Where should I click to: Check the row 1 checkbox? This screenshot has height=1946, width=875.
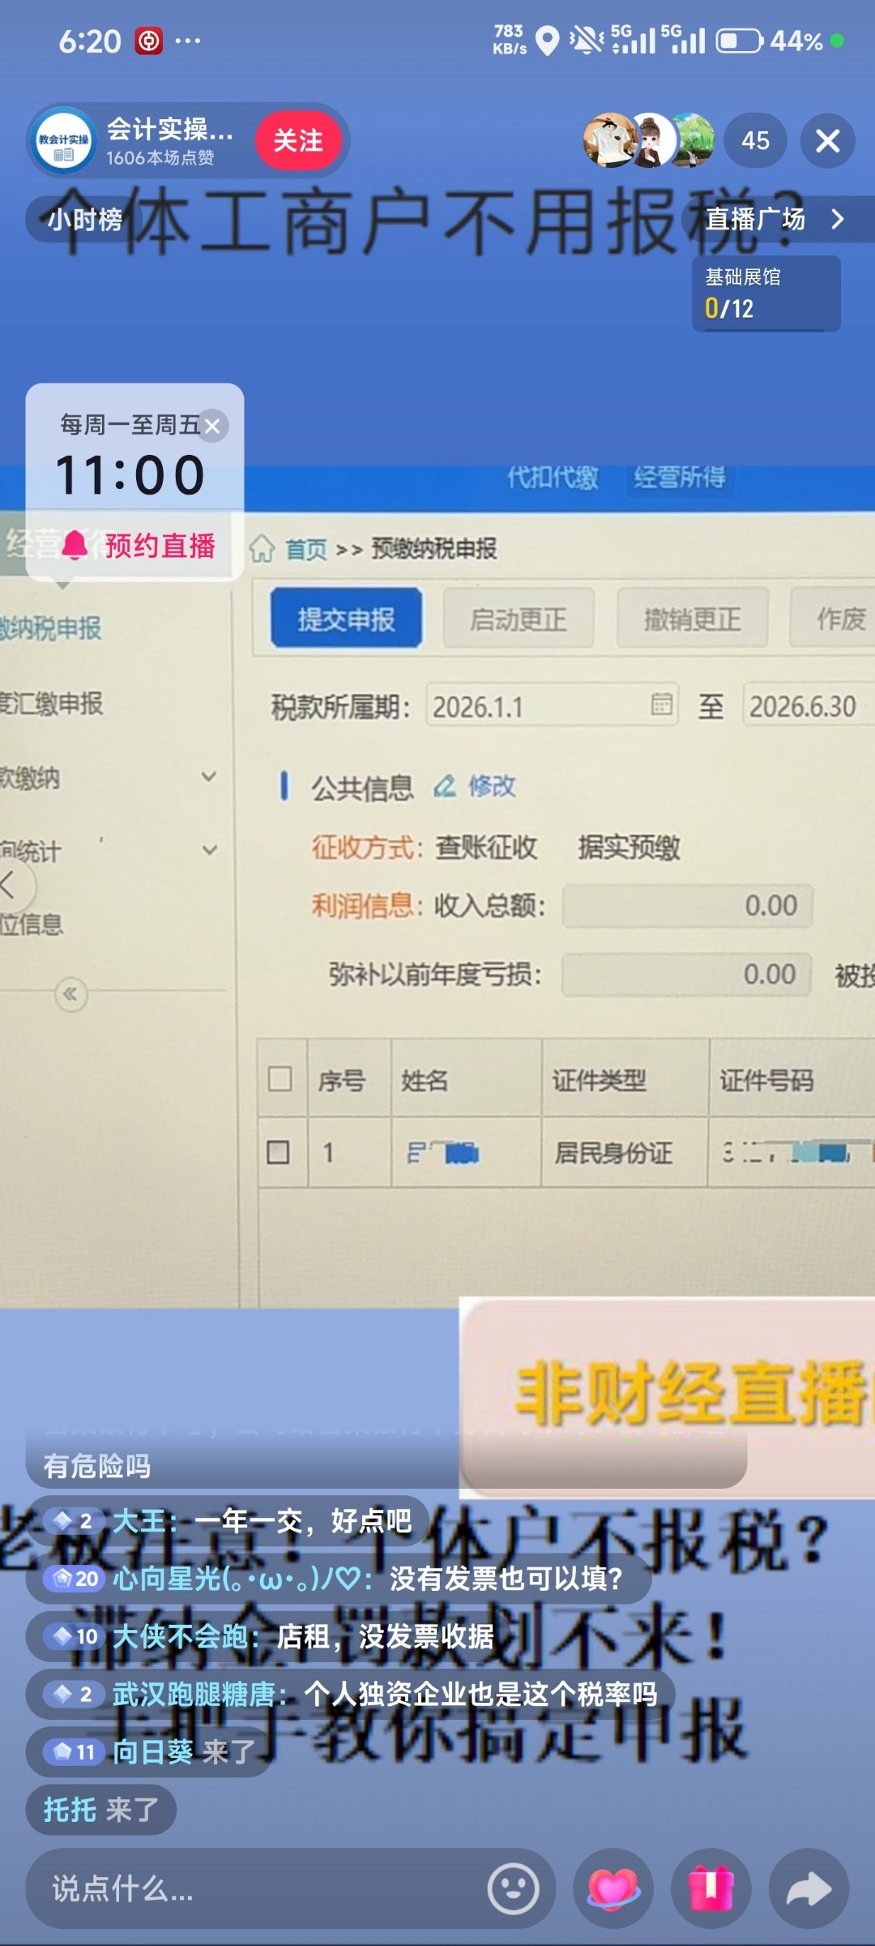[x=279, y=1151]
